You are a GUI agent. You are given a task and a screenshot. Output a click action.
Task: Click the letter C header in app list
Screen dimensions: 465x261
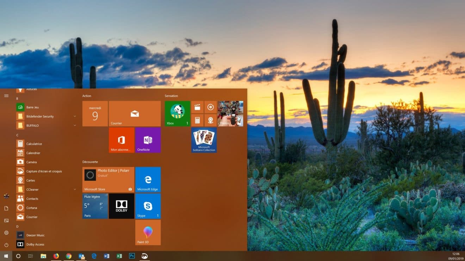[x=17, y=135]
